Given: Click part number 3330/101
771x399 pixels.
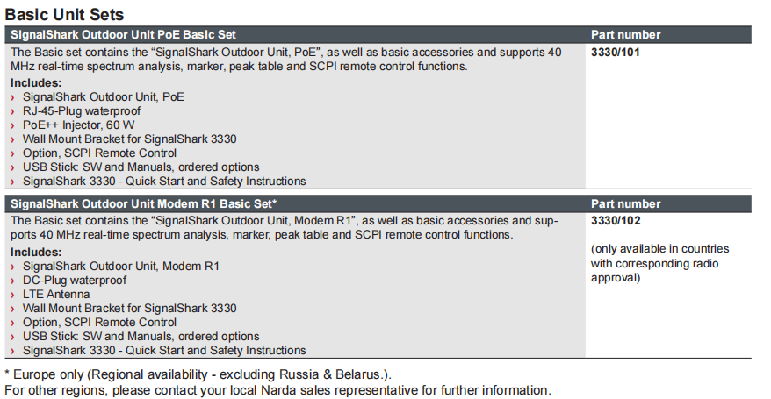Looking at the screenshot, I should 615,53.
